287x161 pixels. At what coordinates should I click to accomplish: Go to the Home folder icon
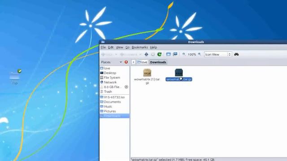(169, 54)
